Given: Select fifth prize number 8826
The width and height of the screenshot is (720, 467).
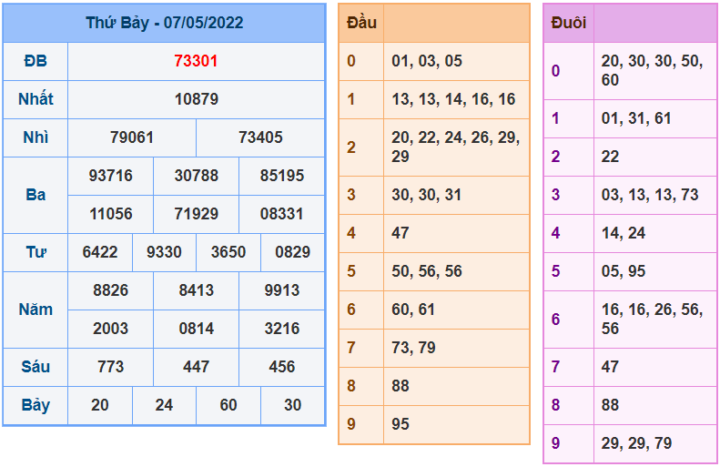Looking at the screenshot, I should pos(111,289).
